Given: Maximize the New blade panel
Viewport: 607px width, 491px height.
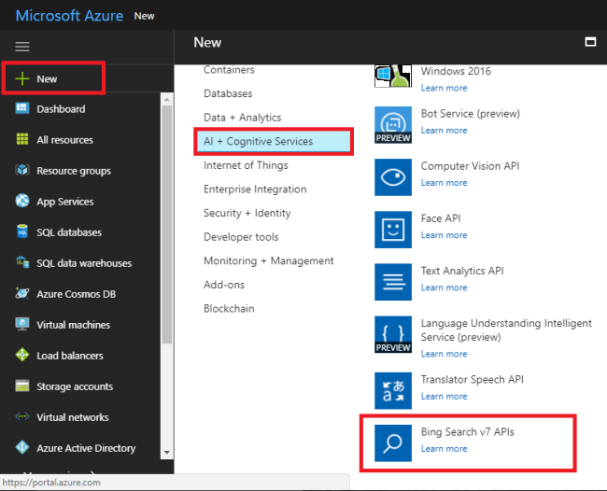Looking at the screenshot, I should click(589, 42).
